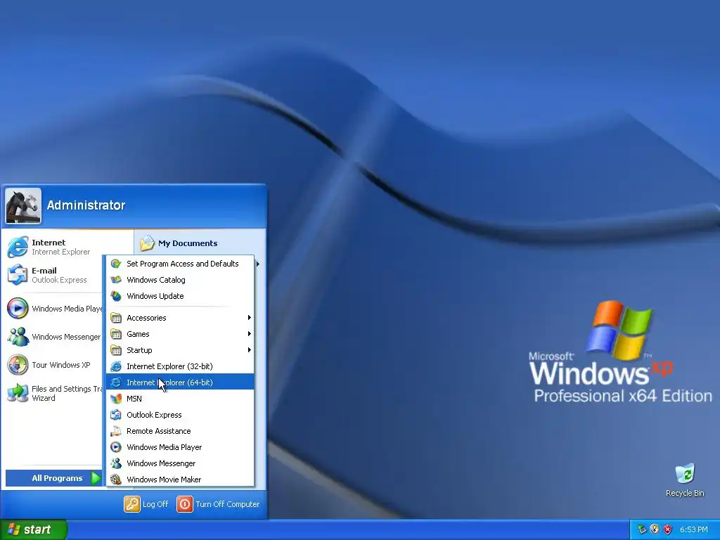The image size is (720, 540).
Task: Click pinned Internet Explorer icon in Start menu
Action: pyautogui.click(x=18, y=247)
